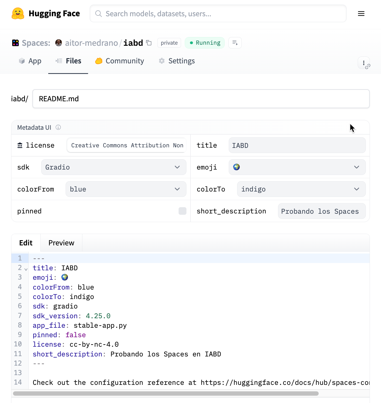Click the 'Check out the configuration reference' line

pos(201,382)
